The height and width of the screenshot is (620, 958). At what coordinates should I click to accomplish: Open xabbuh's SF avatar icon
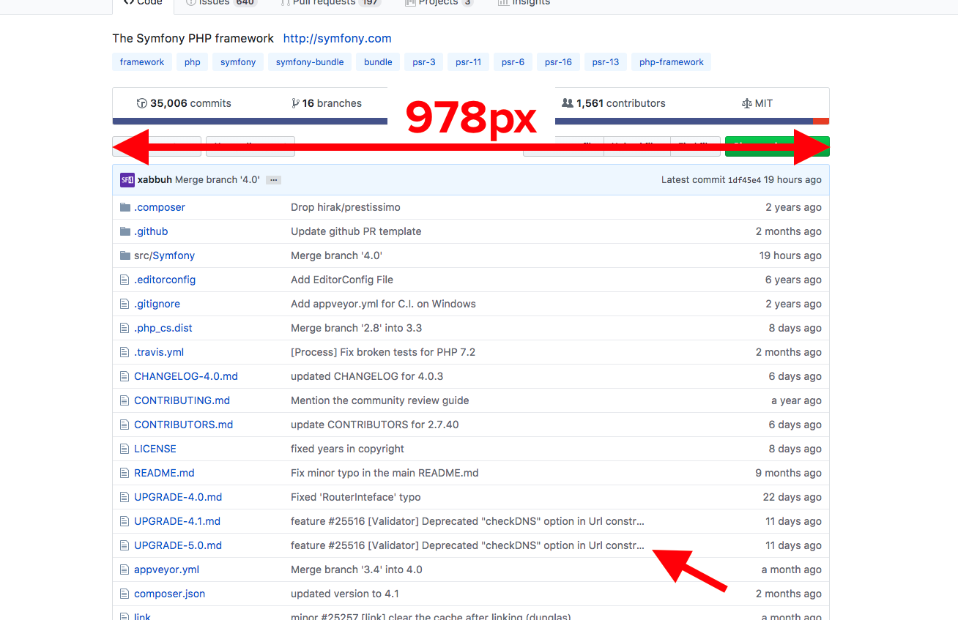pos(127,179)
